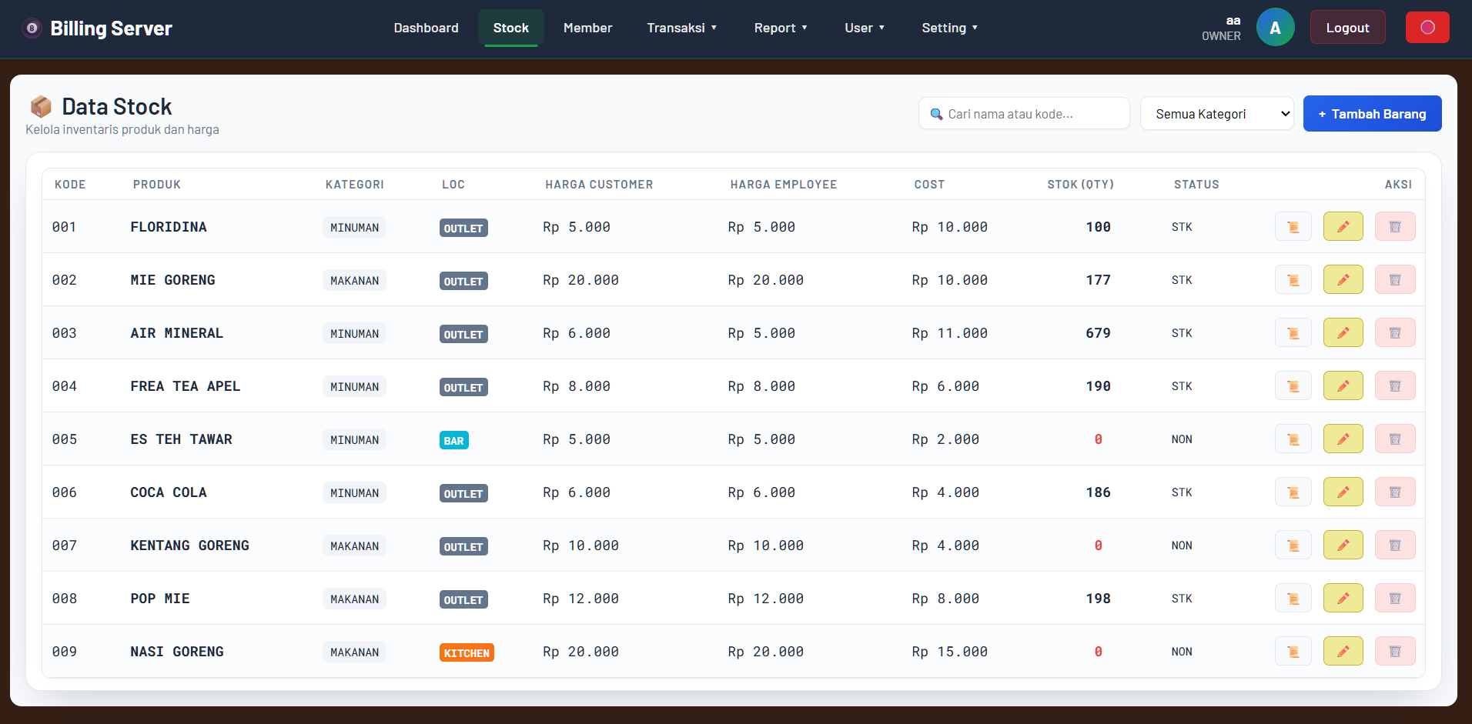This screenshot has width=1472, height=724.
Task: Open the Report dropdown
Action: pos(781,28)
